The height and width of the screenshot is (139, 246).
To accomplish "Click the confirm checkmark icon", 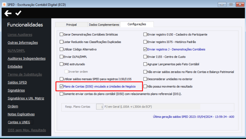I will [x=18, y=13].
